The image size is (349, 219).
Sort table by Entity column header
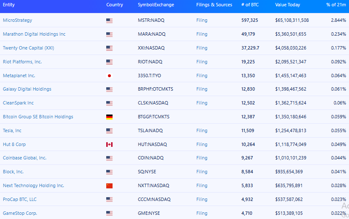point(9,5)
